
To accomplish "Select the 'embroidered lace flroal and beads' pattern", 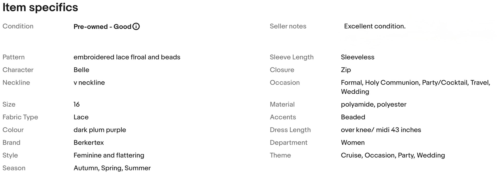I will point(127,57).
